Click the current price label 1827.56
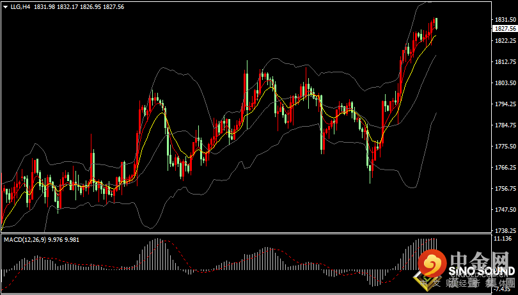The width and height of the screenshot is (518, 295). coord(505,29)
